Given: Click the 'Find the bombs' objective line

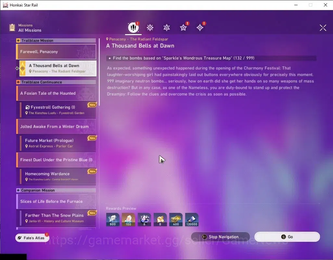Looking at the screenshot, I should [x=211, y=58].
